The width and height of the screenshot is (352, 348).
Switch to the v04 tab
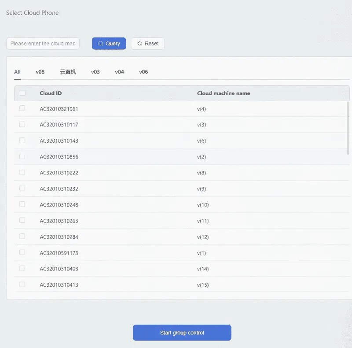click(x=119, y=71)
